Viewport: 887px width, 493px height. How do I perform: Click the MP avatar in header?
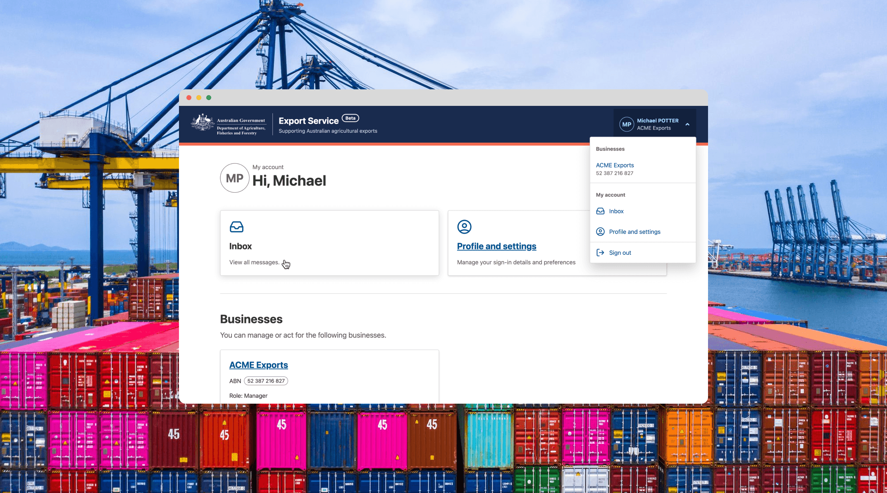[x=627, y=124]
